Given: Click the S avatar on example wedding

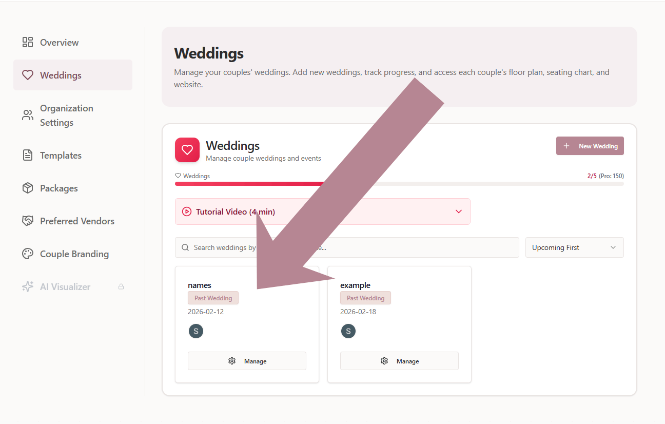Looking at the screenshot, I should click(348, 331).
